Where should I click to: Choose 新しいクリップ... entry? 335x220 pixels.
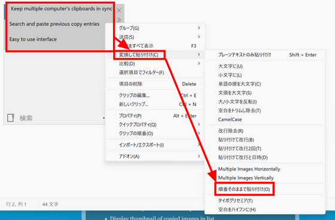pos(156,104)
